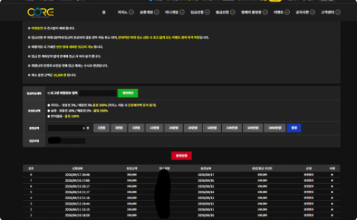Click the yellow 10,000 minimum amount text

tap(59, 75)
